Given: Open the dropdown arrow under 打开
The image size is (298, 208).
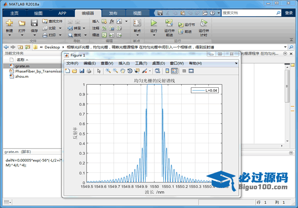Looking at the screenshot, I should 22,35.
